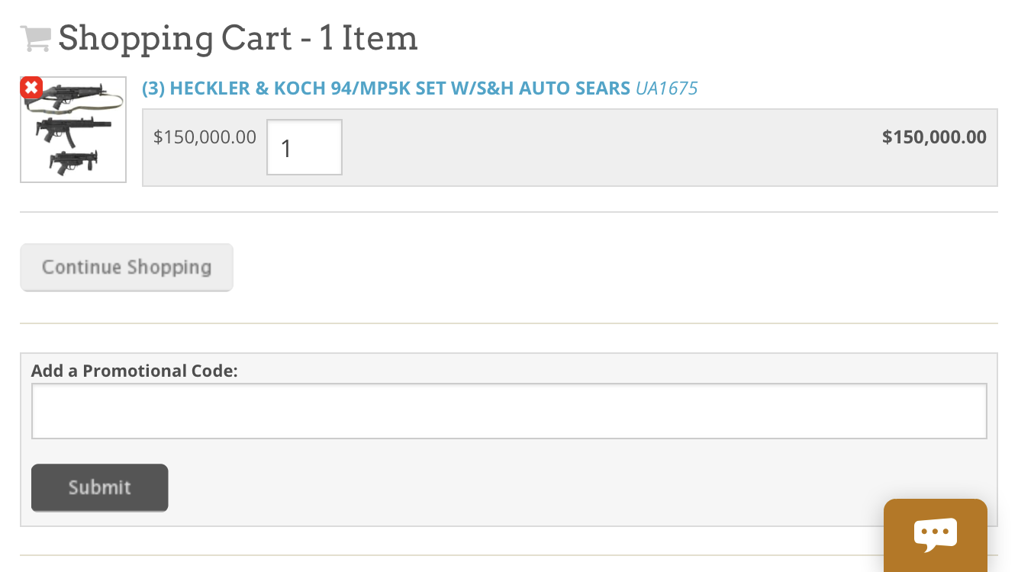
Task: Click the bottom compact MP5K in thumbnail
Action: pyautogui.click(x=72, y=162)
